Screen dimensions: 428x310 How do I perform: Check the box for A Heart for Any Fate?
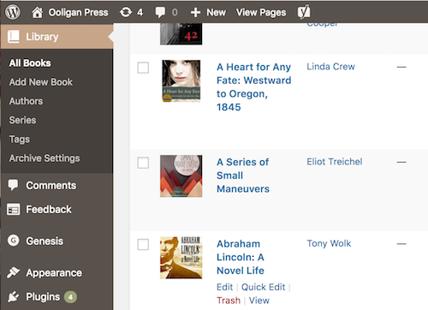[143, 68]
